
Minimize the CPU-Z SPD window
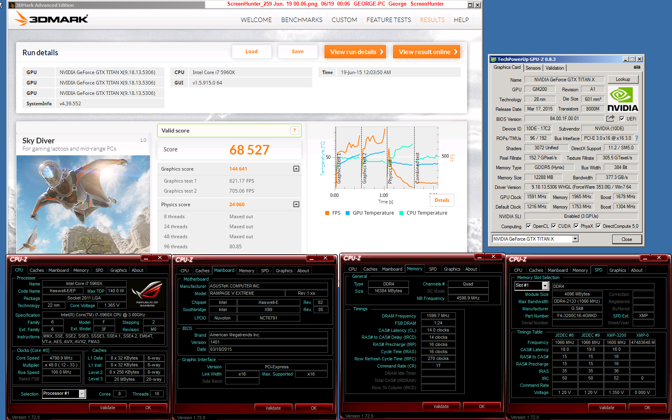(x=645, y=258)
